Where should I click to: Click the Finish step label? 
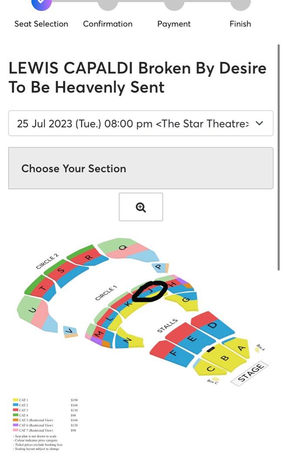coord(240,24)
